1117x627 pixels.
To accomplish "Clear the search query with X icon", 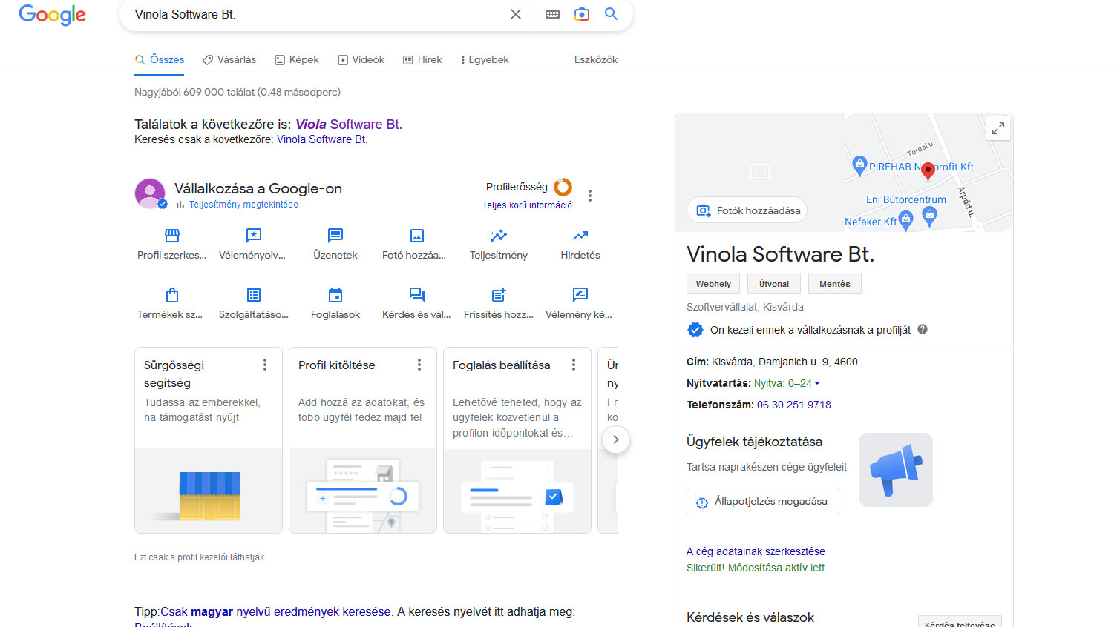I will coord(516,14).
